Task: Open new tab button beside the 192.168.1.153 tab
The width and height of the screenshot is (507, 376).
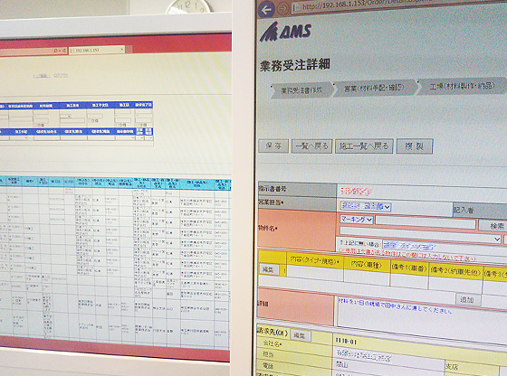Action: coord(129,49)
